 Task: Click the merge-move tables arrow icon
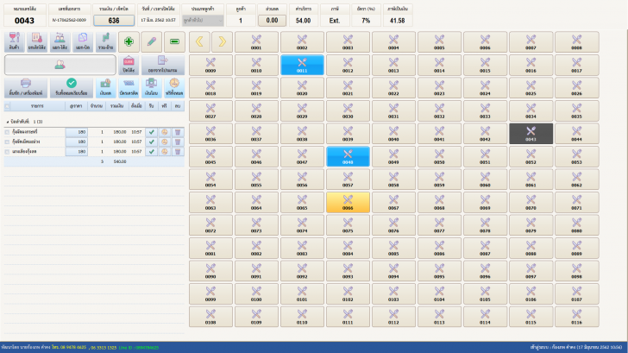coord(106,41)
